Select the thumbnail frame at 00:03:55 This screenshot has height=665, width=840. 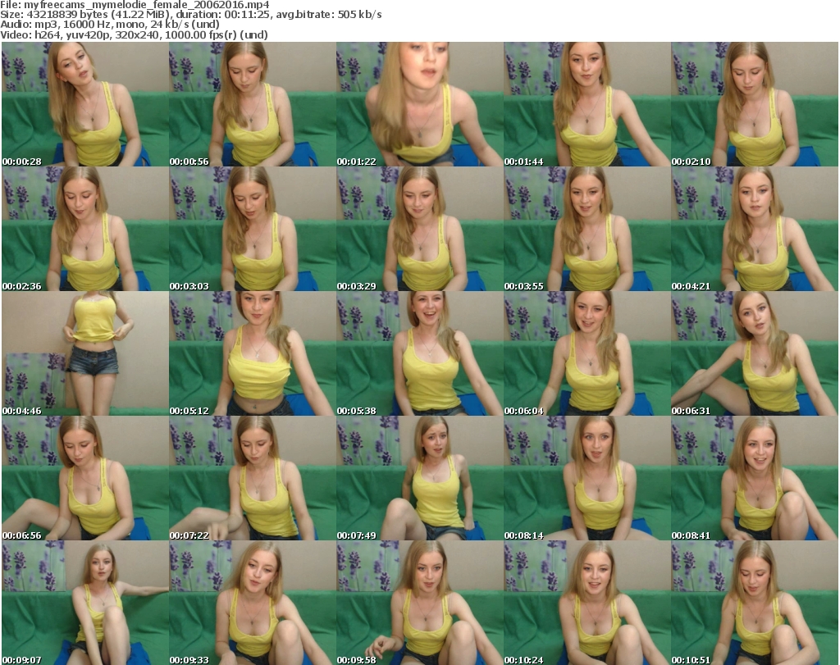pyautogui.click(x=587, y=229)
